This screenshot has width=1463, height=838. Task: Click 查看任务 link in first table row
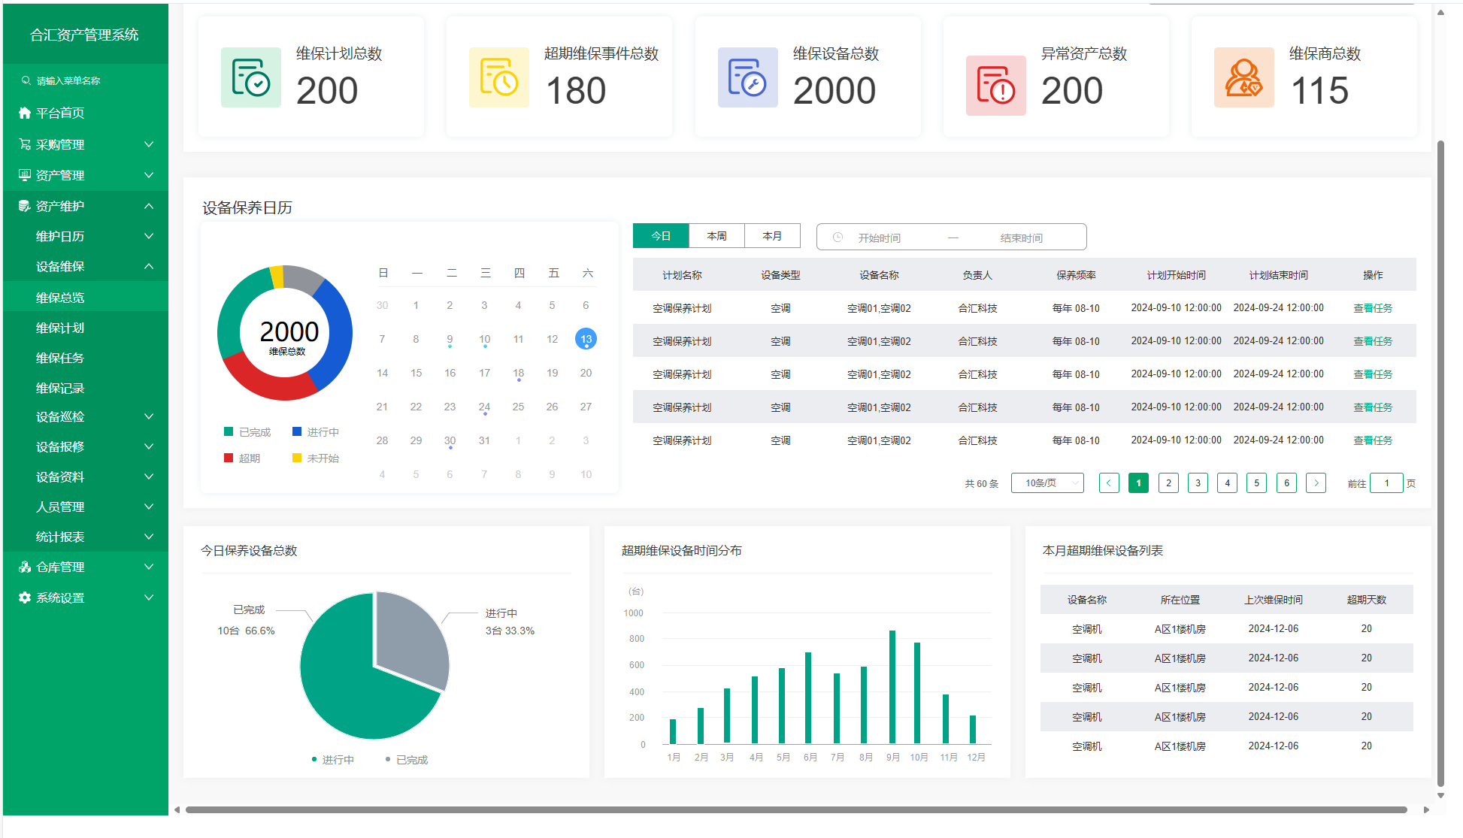1372,308
